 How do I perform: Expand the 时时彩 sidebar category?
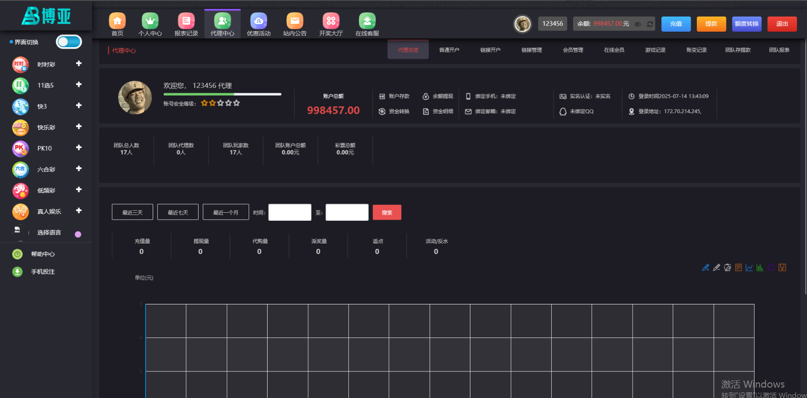pyautogui.click(x=79, y=63)
